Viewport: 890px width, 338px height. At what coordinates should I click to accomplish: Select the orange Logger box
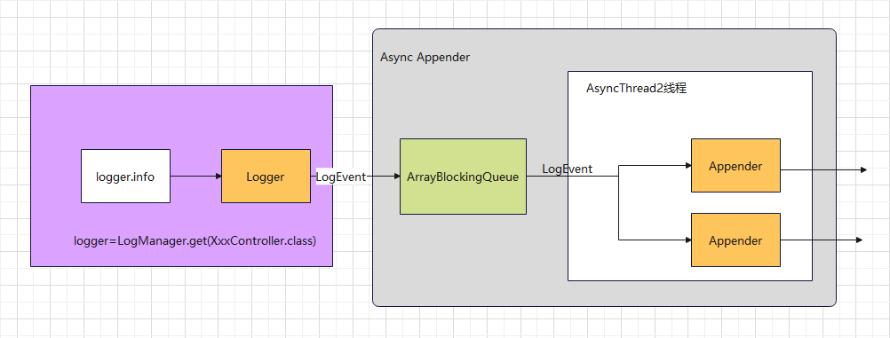[266, 176]
